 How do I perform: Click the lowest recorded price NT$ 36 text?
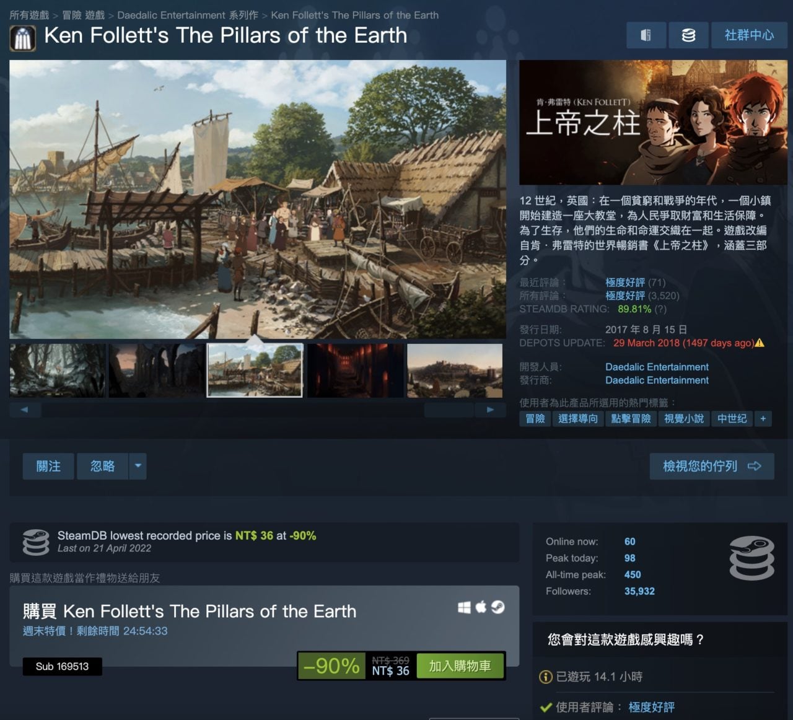click(254, 535)
